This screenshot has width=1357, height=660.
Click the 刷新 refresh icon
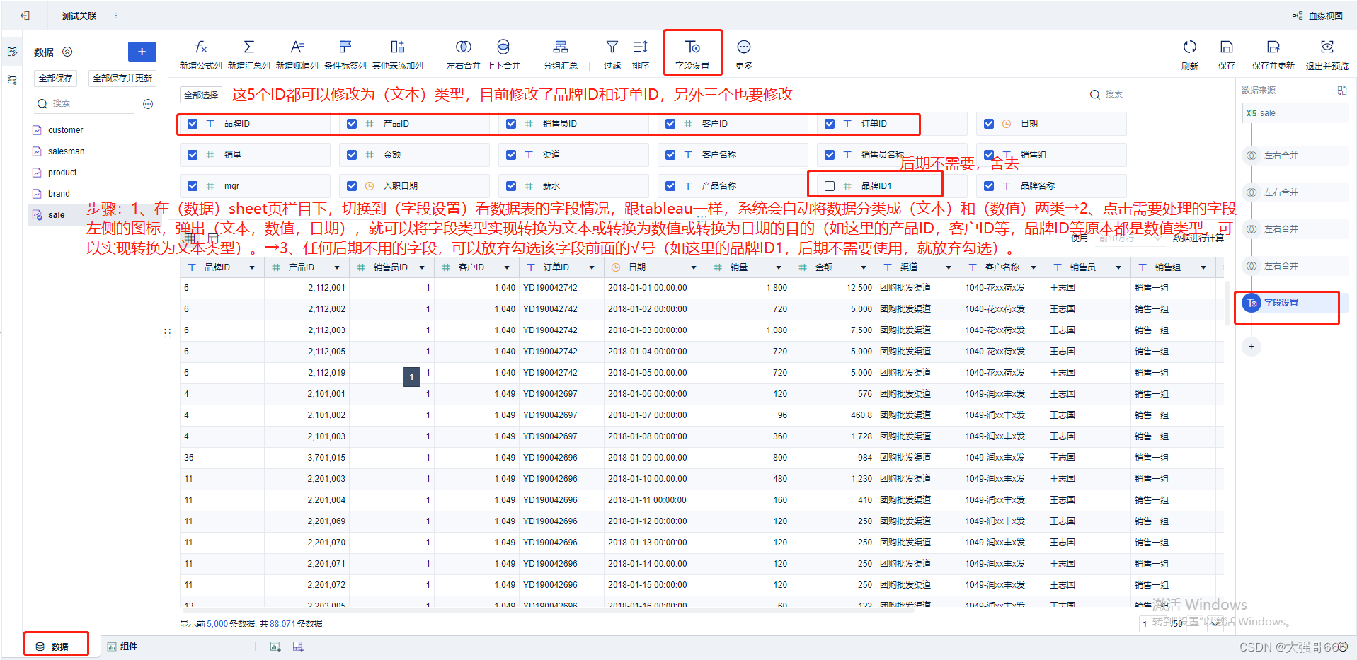point(1189,47)
